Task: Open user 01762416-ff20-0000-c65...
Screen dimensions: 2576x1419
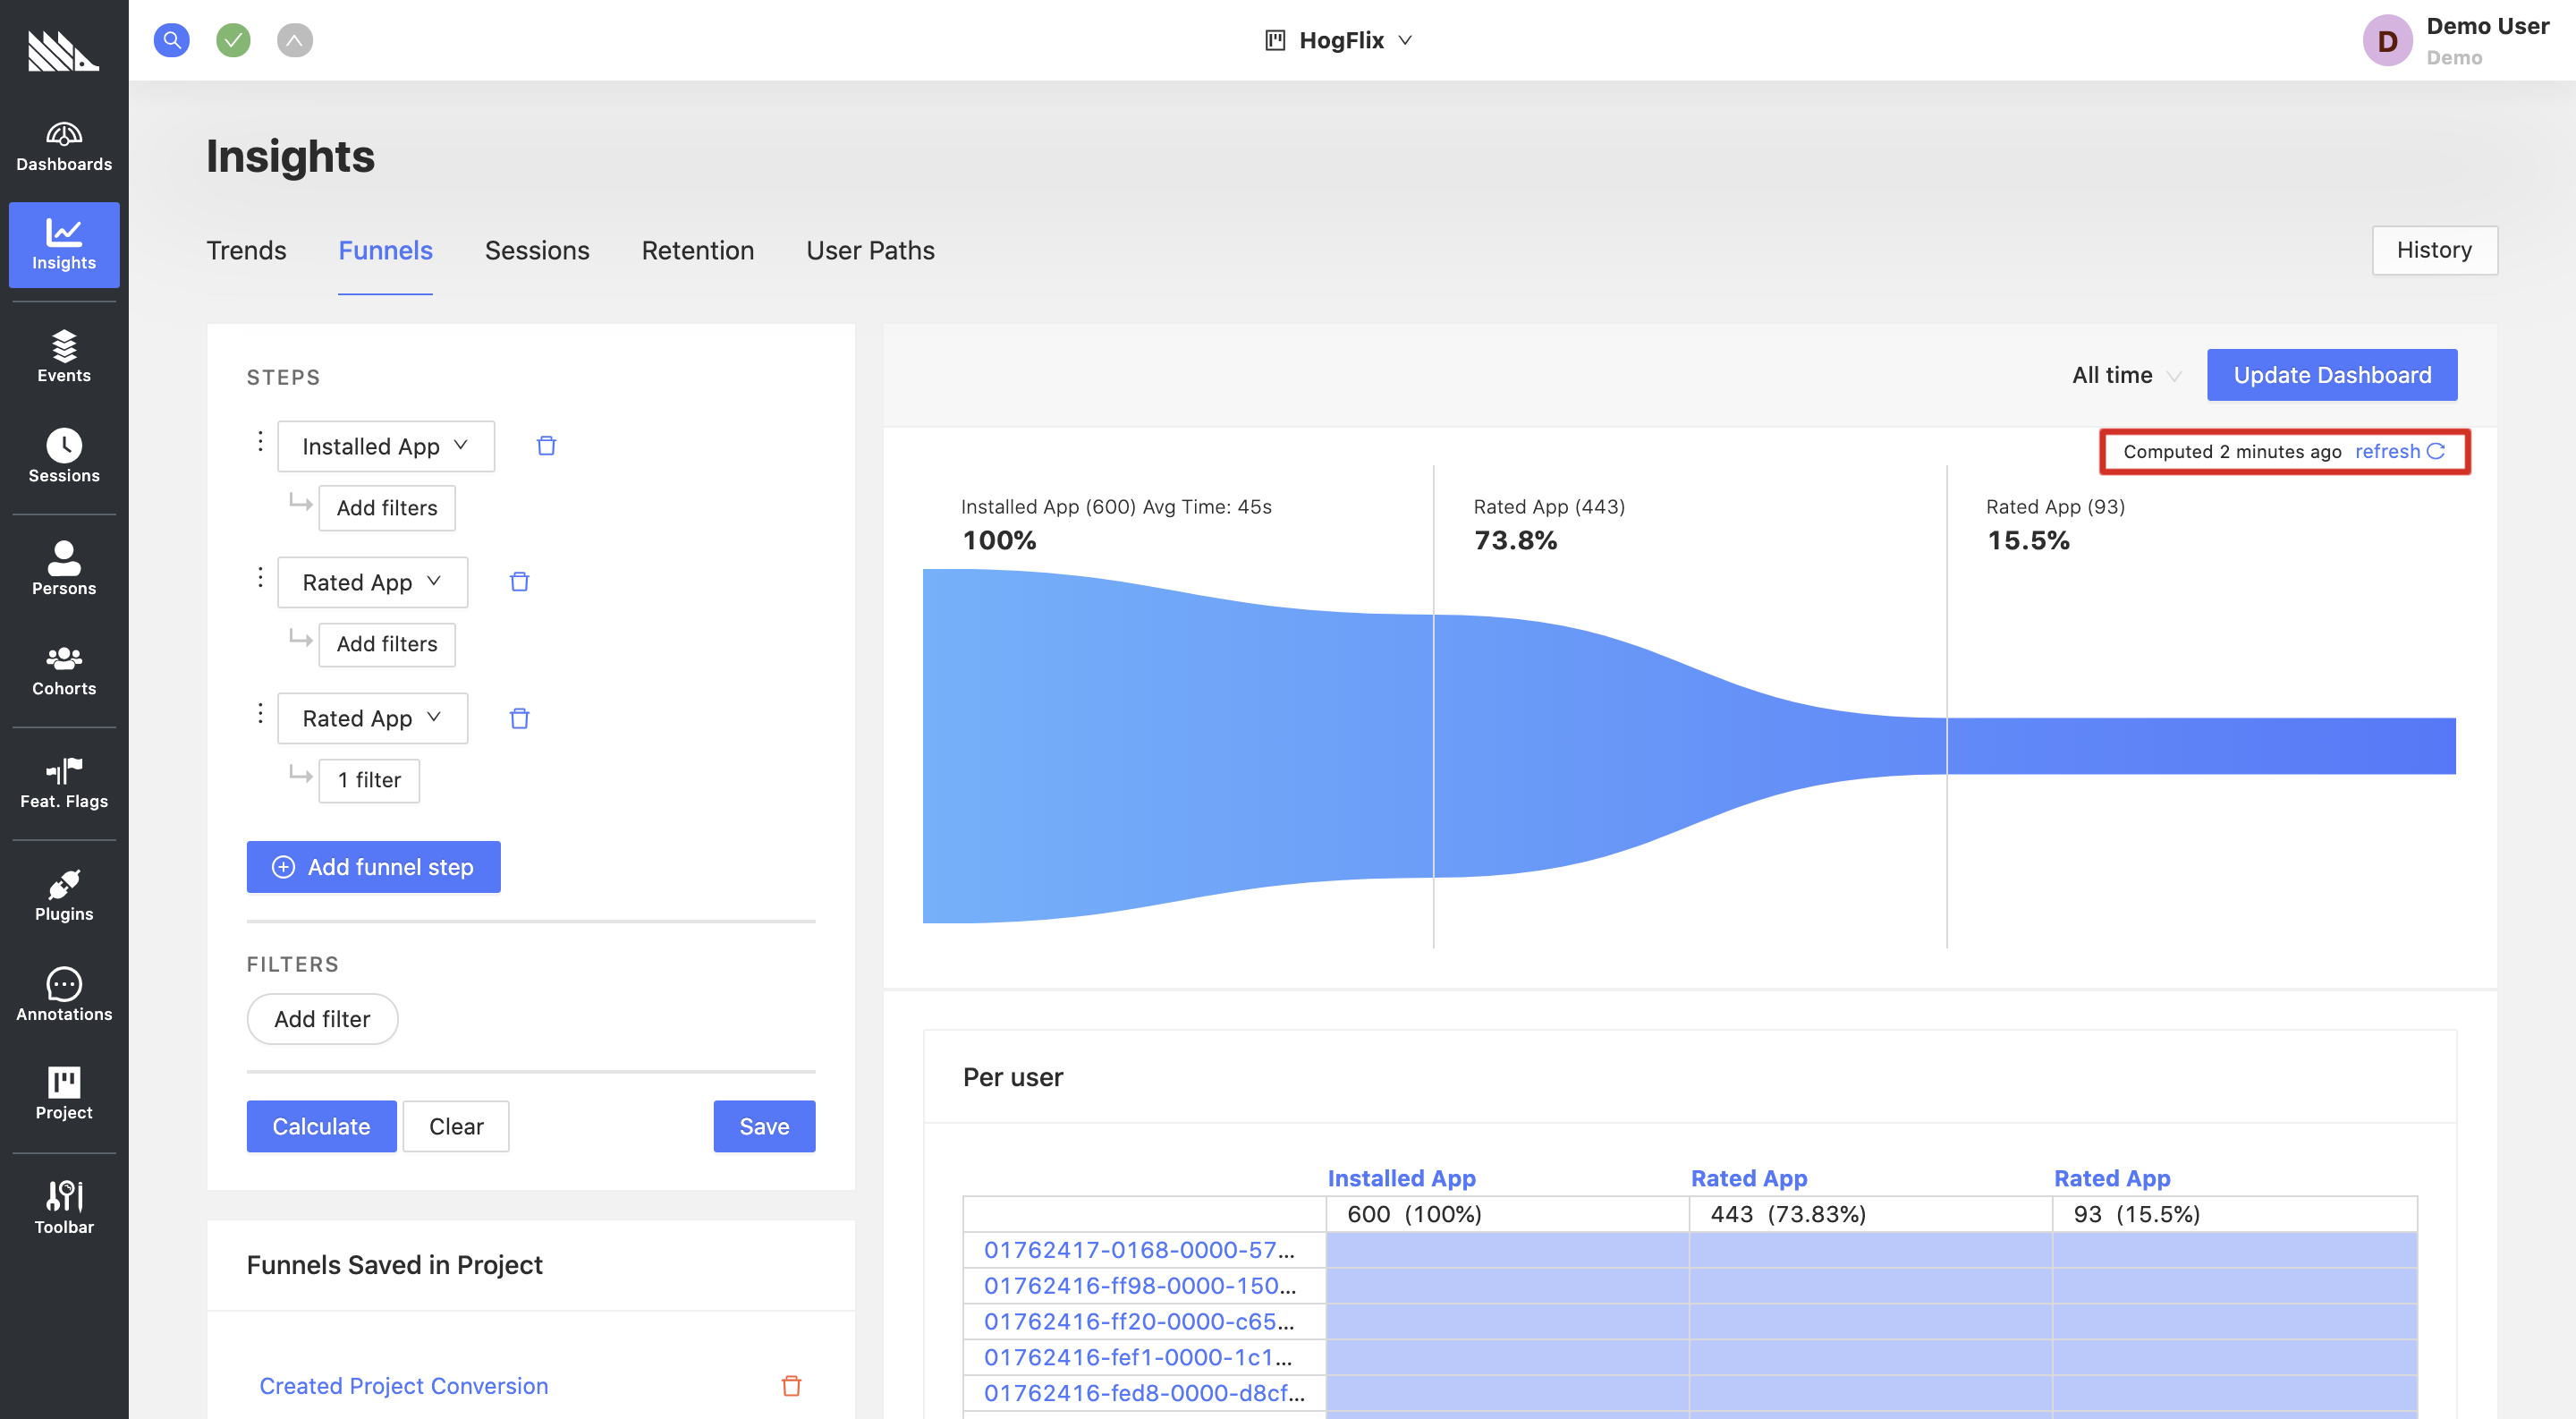Action: pyautogui.click(x=1139, y=1321)
